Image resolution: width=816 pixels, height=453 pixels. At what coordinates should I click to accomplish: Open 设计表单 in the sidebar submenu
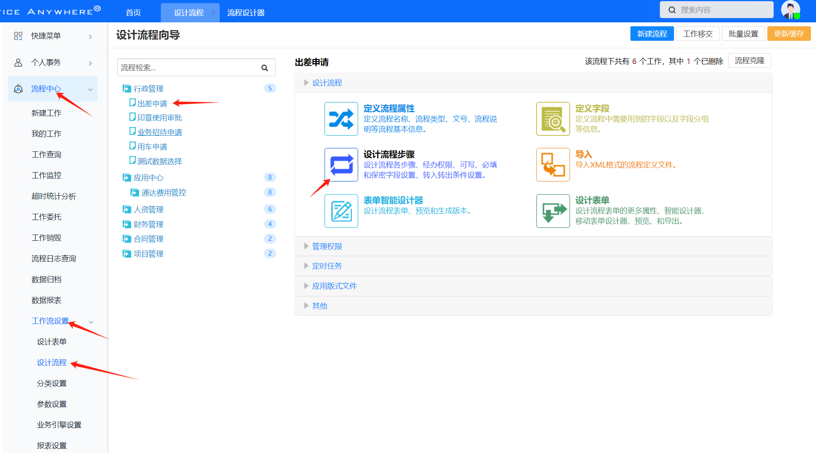tap(52, 342)
